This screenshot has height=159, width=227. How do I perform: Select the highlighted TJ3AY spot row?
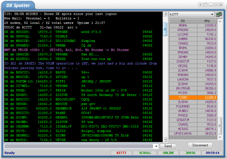pos(193,97)
